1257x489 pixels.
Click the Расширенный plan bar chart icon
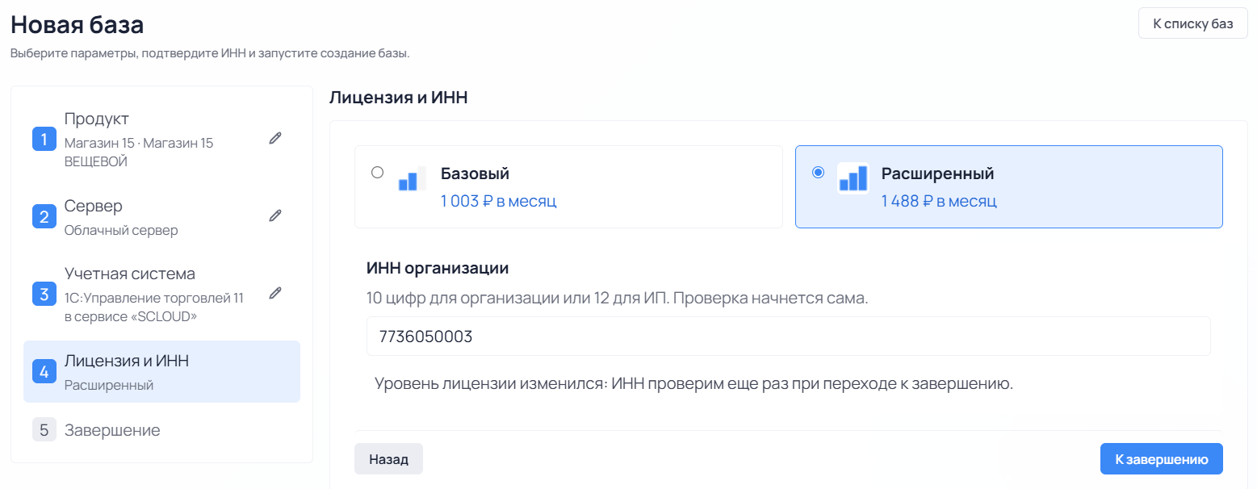click(x=853, y=178)
